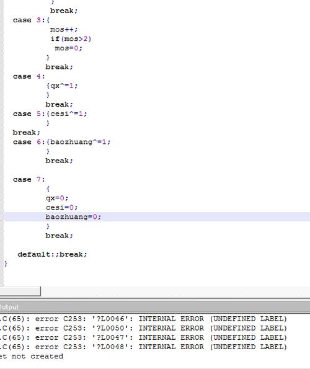Click the "qx=0;" assignment line
The height and width of the screenshot is (369, 310).
coord(57,198)
